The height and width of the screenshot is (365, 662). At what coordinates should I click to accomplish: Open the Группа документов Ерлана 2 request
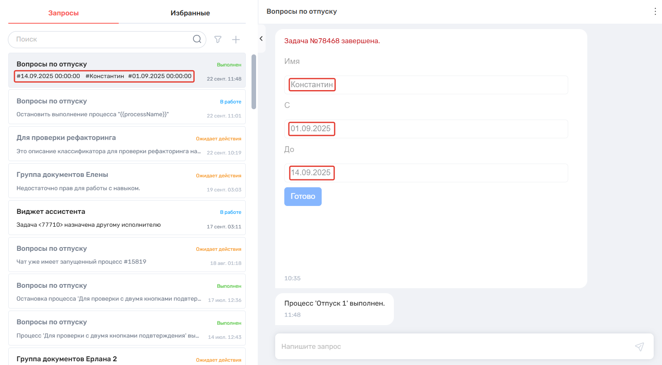tap(127, 358)
